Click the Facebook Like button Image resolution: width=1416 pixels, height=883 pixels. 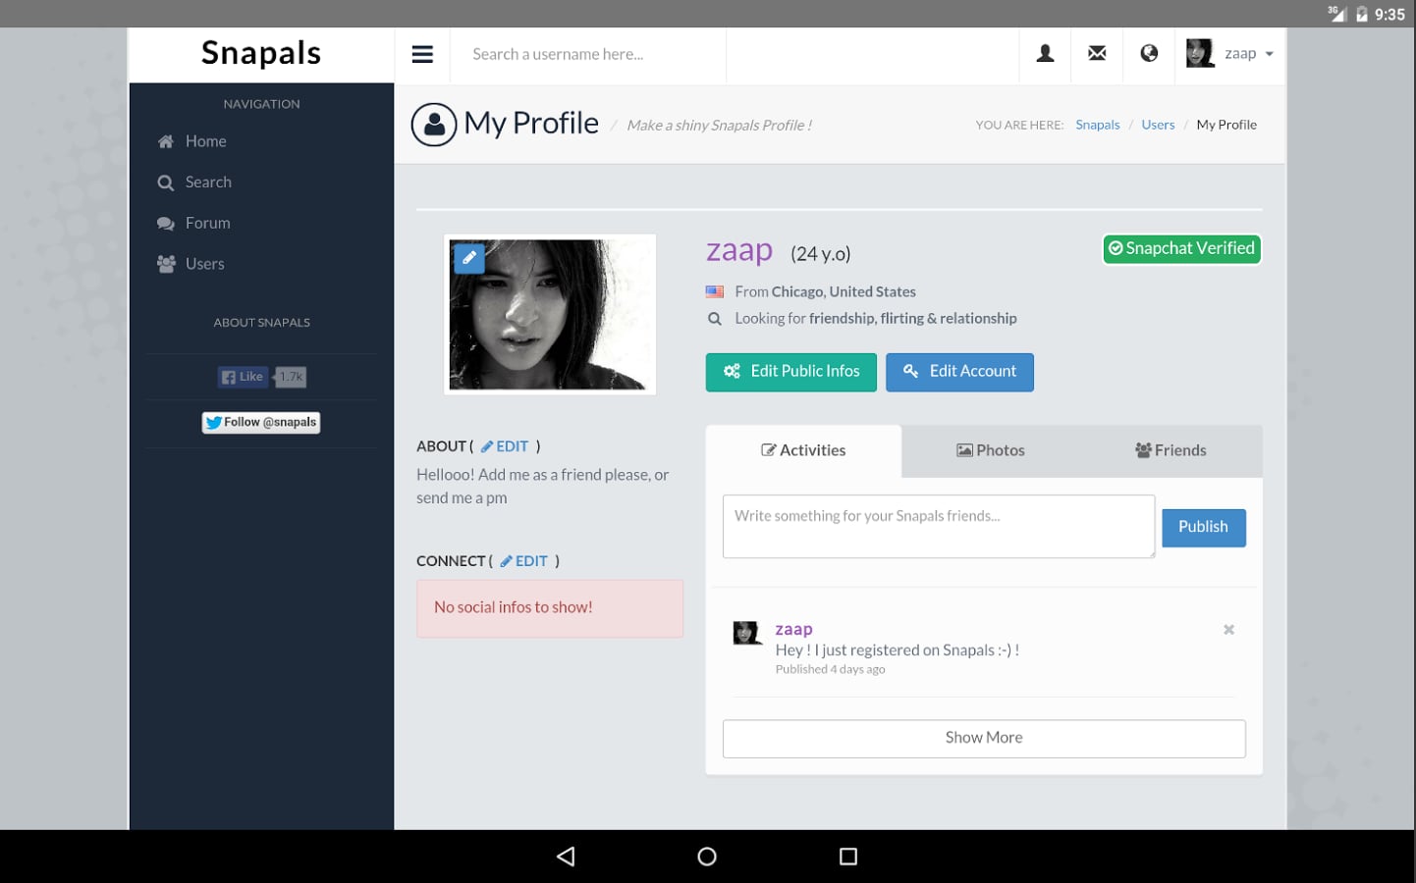coord(243,377)
